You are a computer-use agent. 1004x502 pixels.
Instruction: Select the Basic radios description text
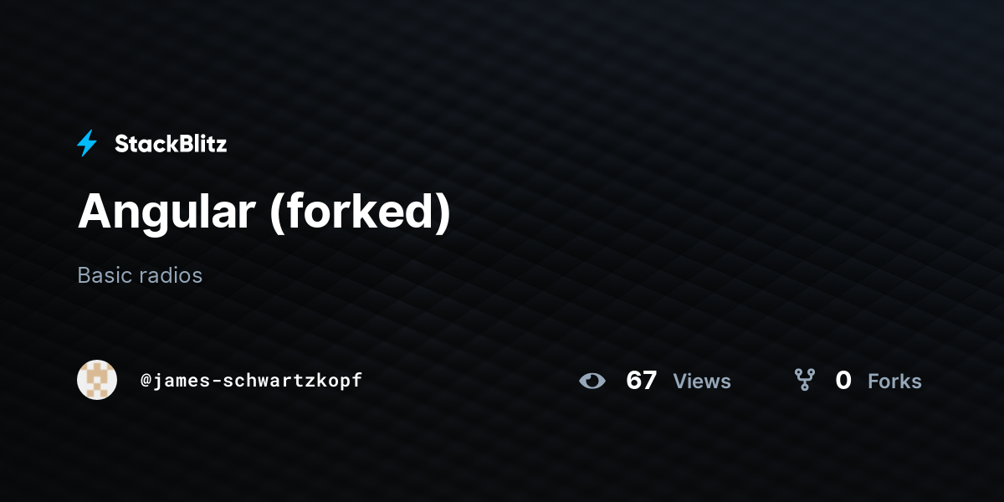click(140, 275)
